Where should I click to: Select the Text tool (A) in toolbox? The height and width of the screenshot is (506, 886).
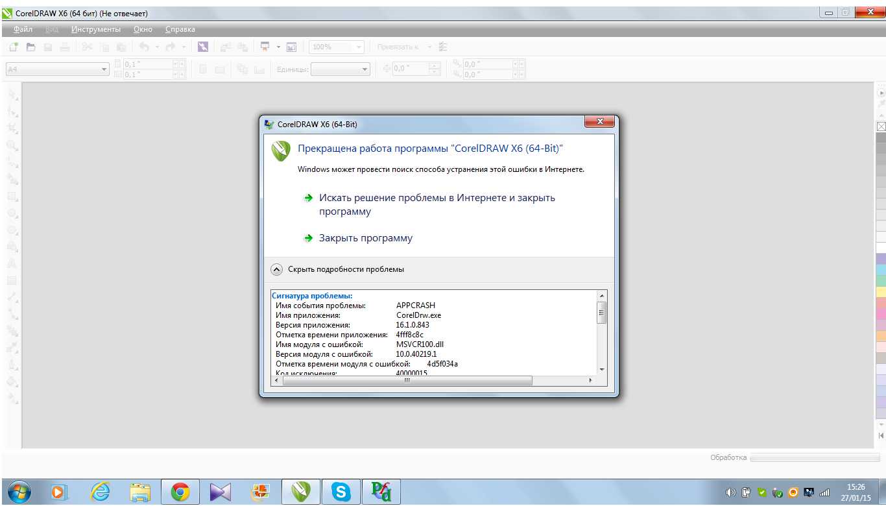(12, 264)
